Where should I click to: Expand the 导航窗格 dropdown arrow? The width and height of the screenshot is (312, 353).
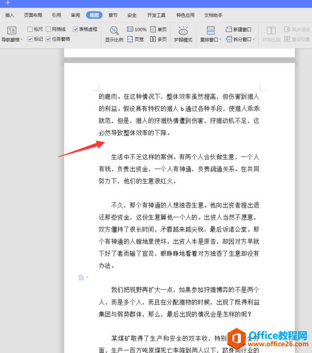tap(22, 40)
